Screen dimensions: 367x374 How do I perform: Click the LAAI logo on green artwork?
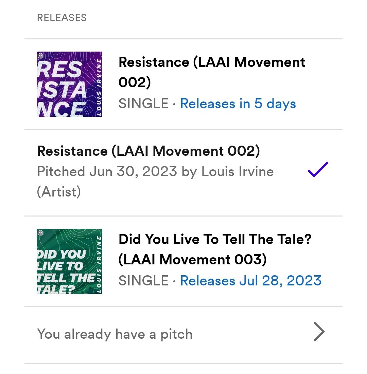tap(40, 233)
